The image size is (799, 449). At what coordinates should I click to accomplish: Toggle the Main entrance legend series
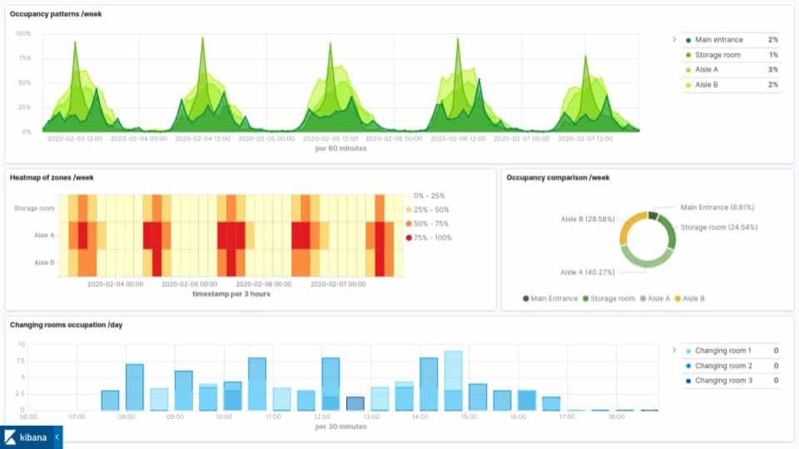[732, 40]
